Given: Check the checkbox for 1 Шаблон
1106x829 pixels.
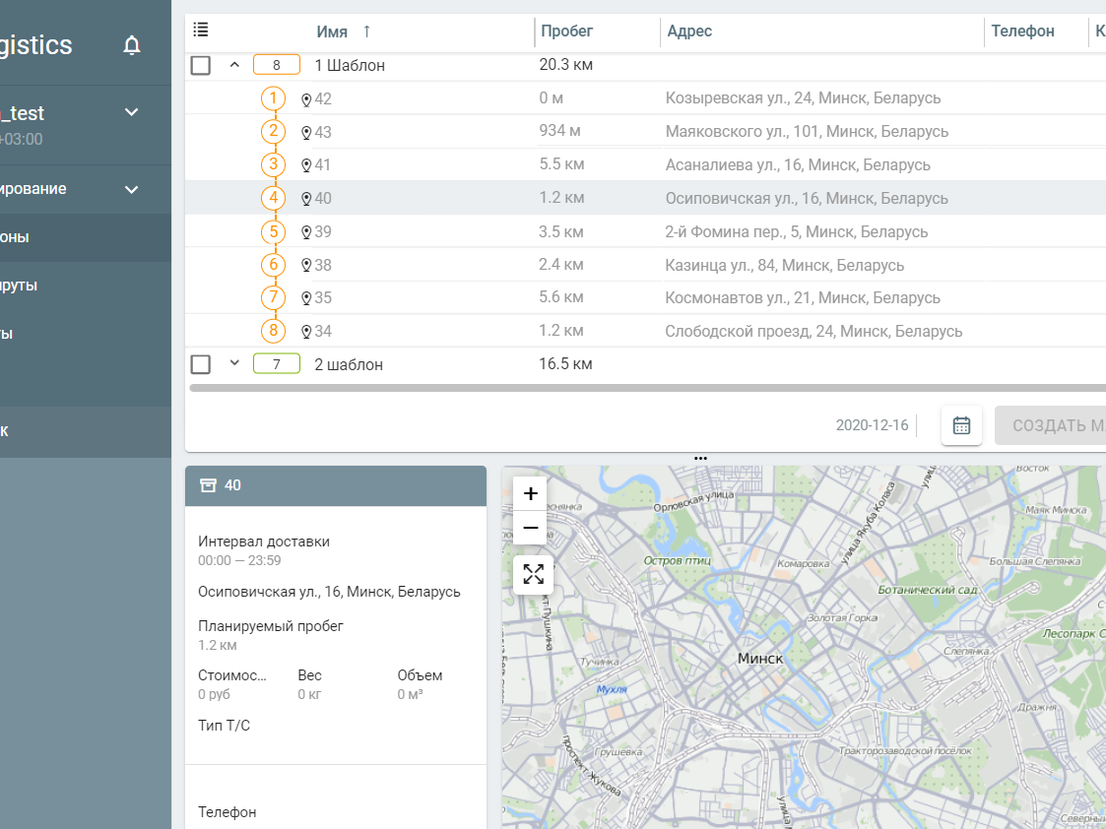Looking at the screenshot, I should pos(200,64).
